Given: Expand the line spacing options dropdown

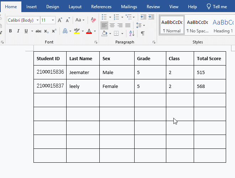Looking at the screenshot, I should pos(143,25).
